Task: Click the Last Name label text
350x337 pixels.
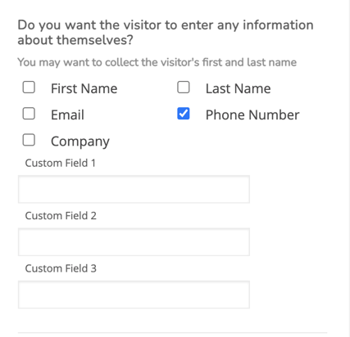Action: click(239, 88)
